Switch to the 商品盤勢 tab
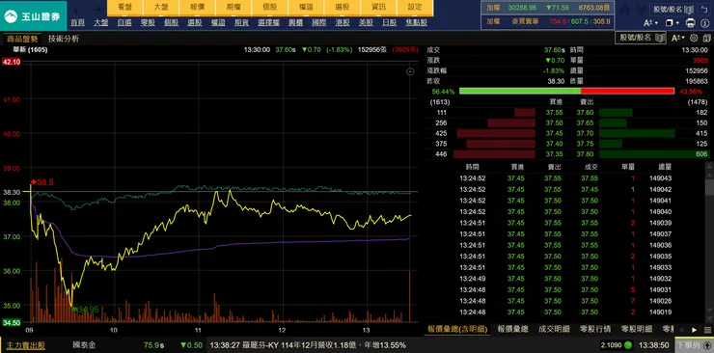This screenshot has height=353, width=714. [x=22, y=39]
